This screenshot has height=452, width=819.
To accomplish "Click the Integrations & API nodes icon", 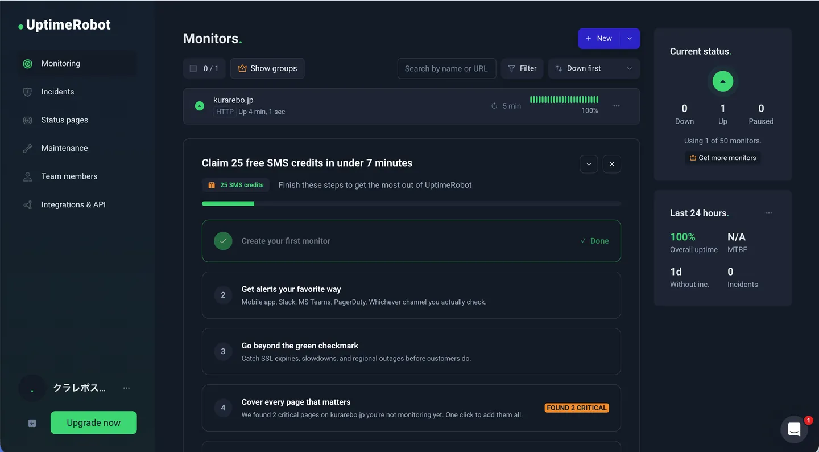I will tap(27, 204).
